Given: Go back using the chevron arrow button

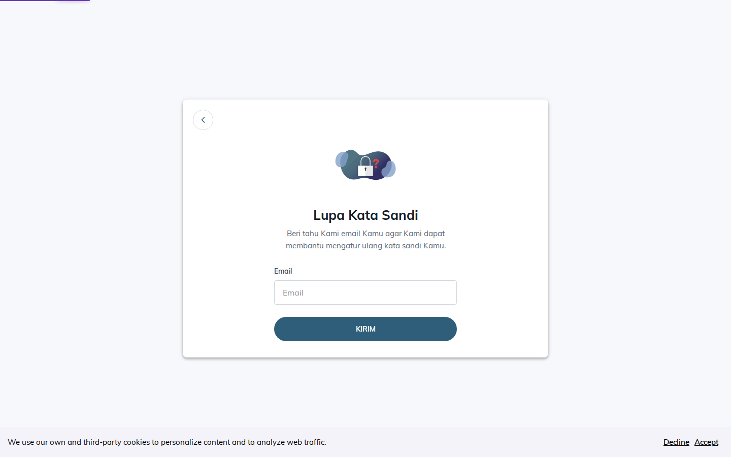Looking at the screenshot, I should tap(203, 120).
